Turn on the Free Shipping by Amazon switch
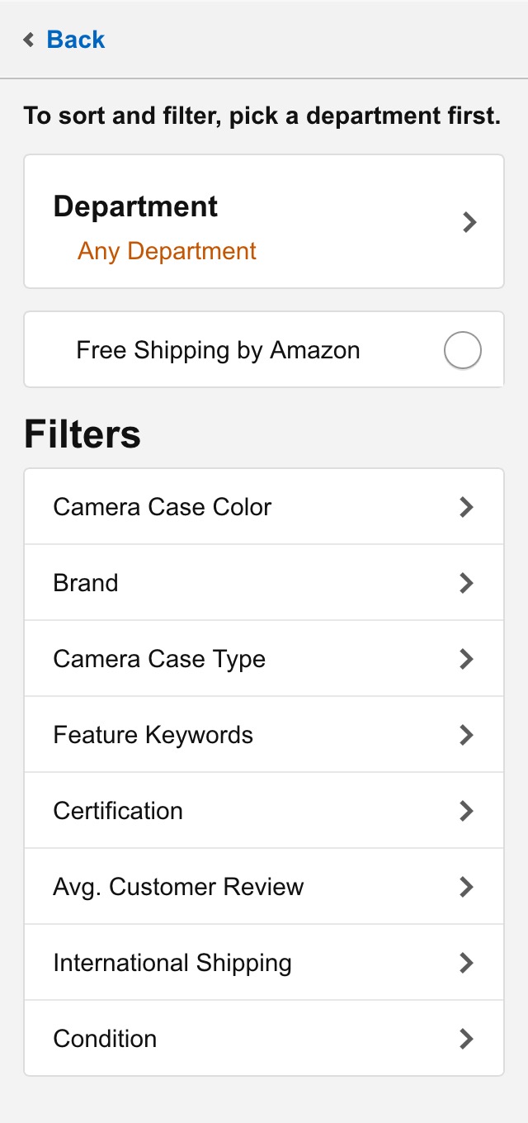528x1123 pixels. [x=462, y=350]
